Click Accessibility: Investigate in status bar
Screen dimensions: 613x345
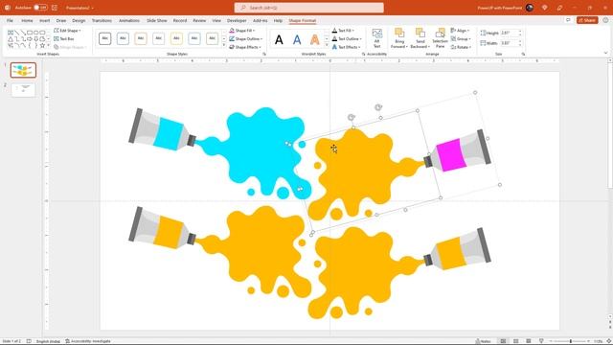[88, 341]
